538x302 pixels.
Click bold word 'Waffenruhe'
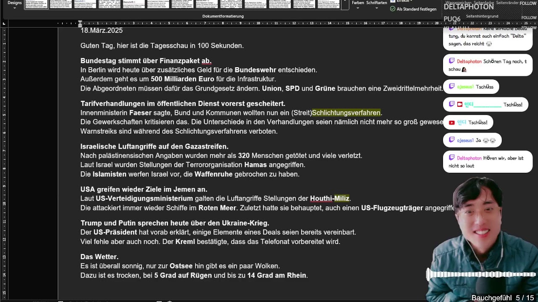tap(214, 174)
